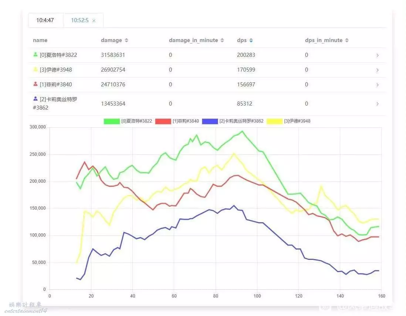Expand the 卡莉奥丝特罗#3862 row chevron

(x=377, y=104)
